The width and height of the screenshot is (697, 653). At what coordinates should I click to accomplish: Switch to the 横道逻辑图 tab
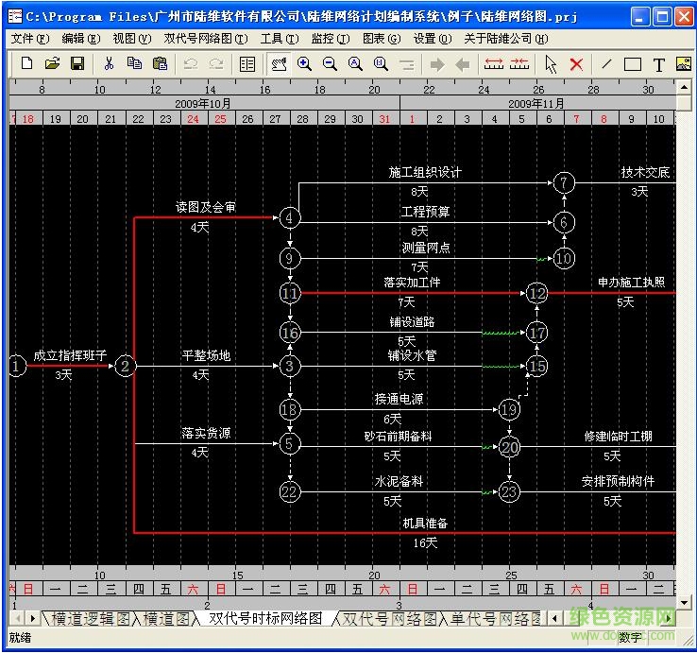[91, 618]
